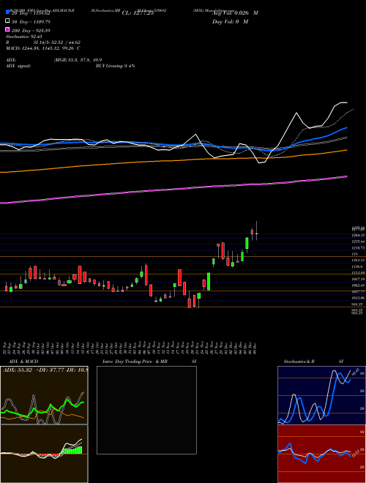The image size is (366, 483).
Task: Click the '(MGR) 55.3, 37.8, 10.9' ADX values
Action: pos(78,60)
